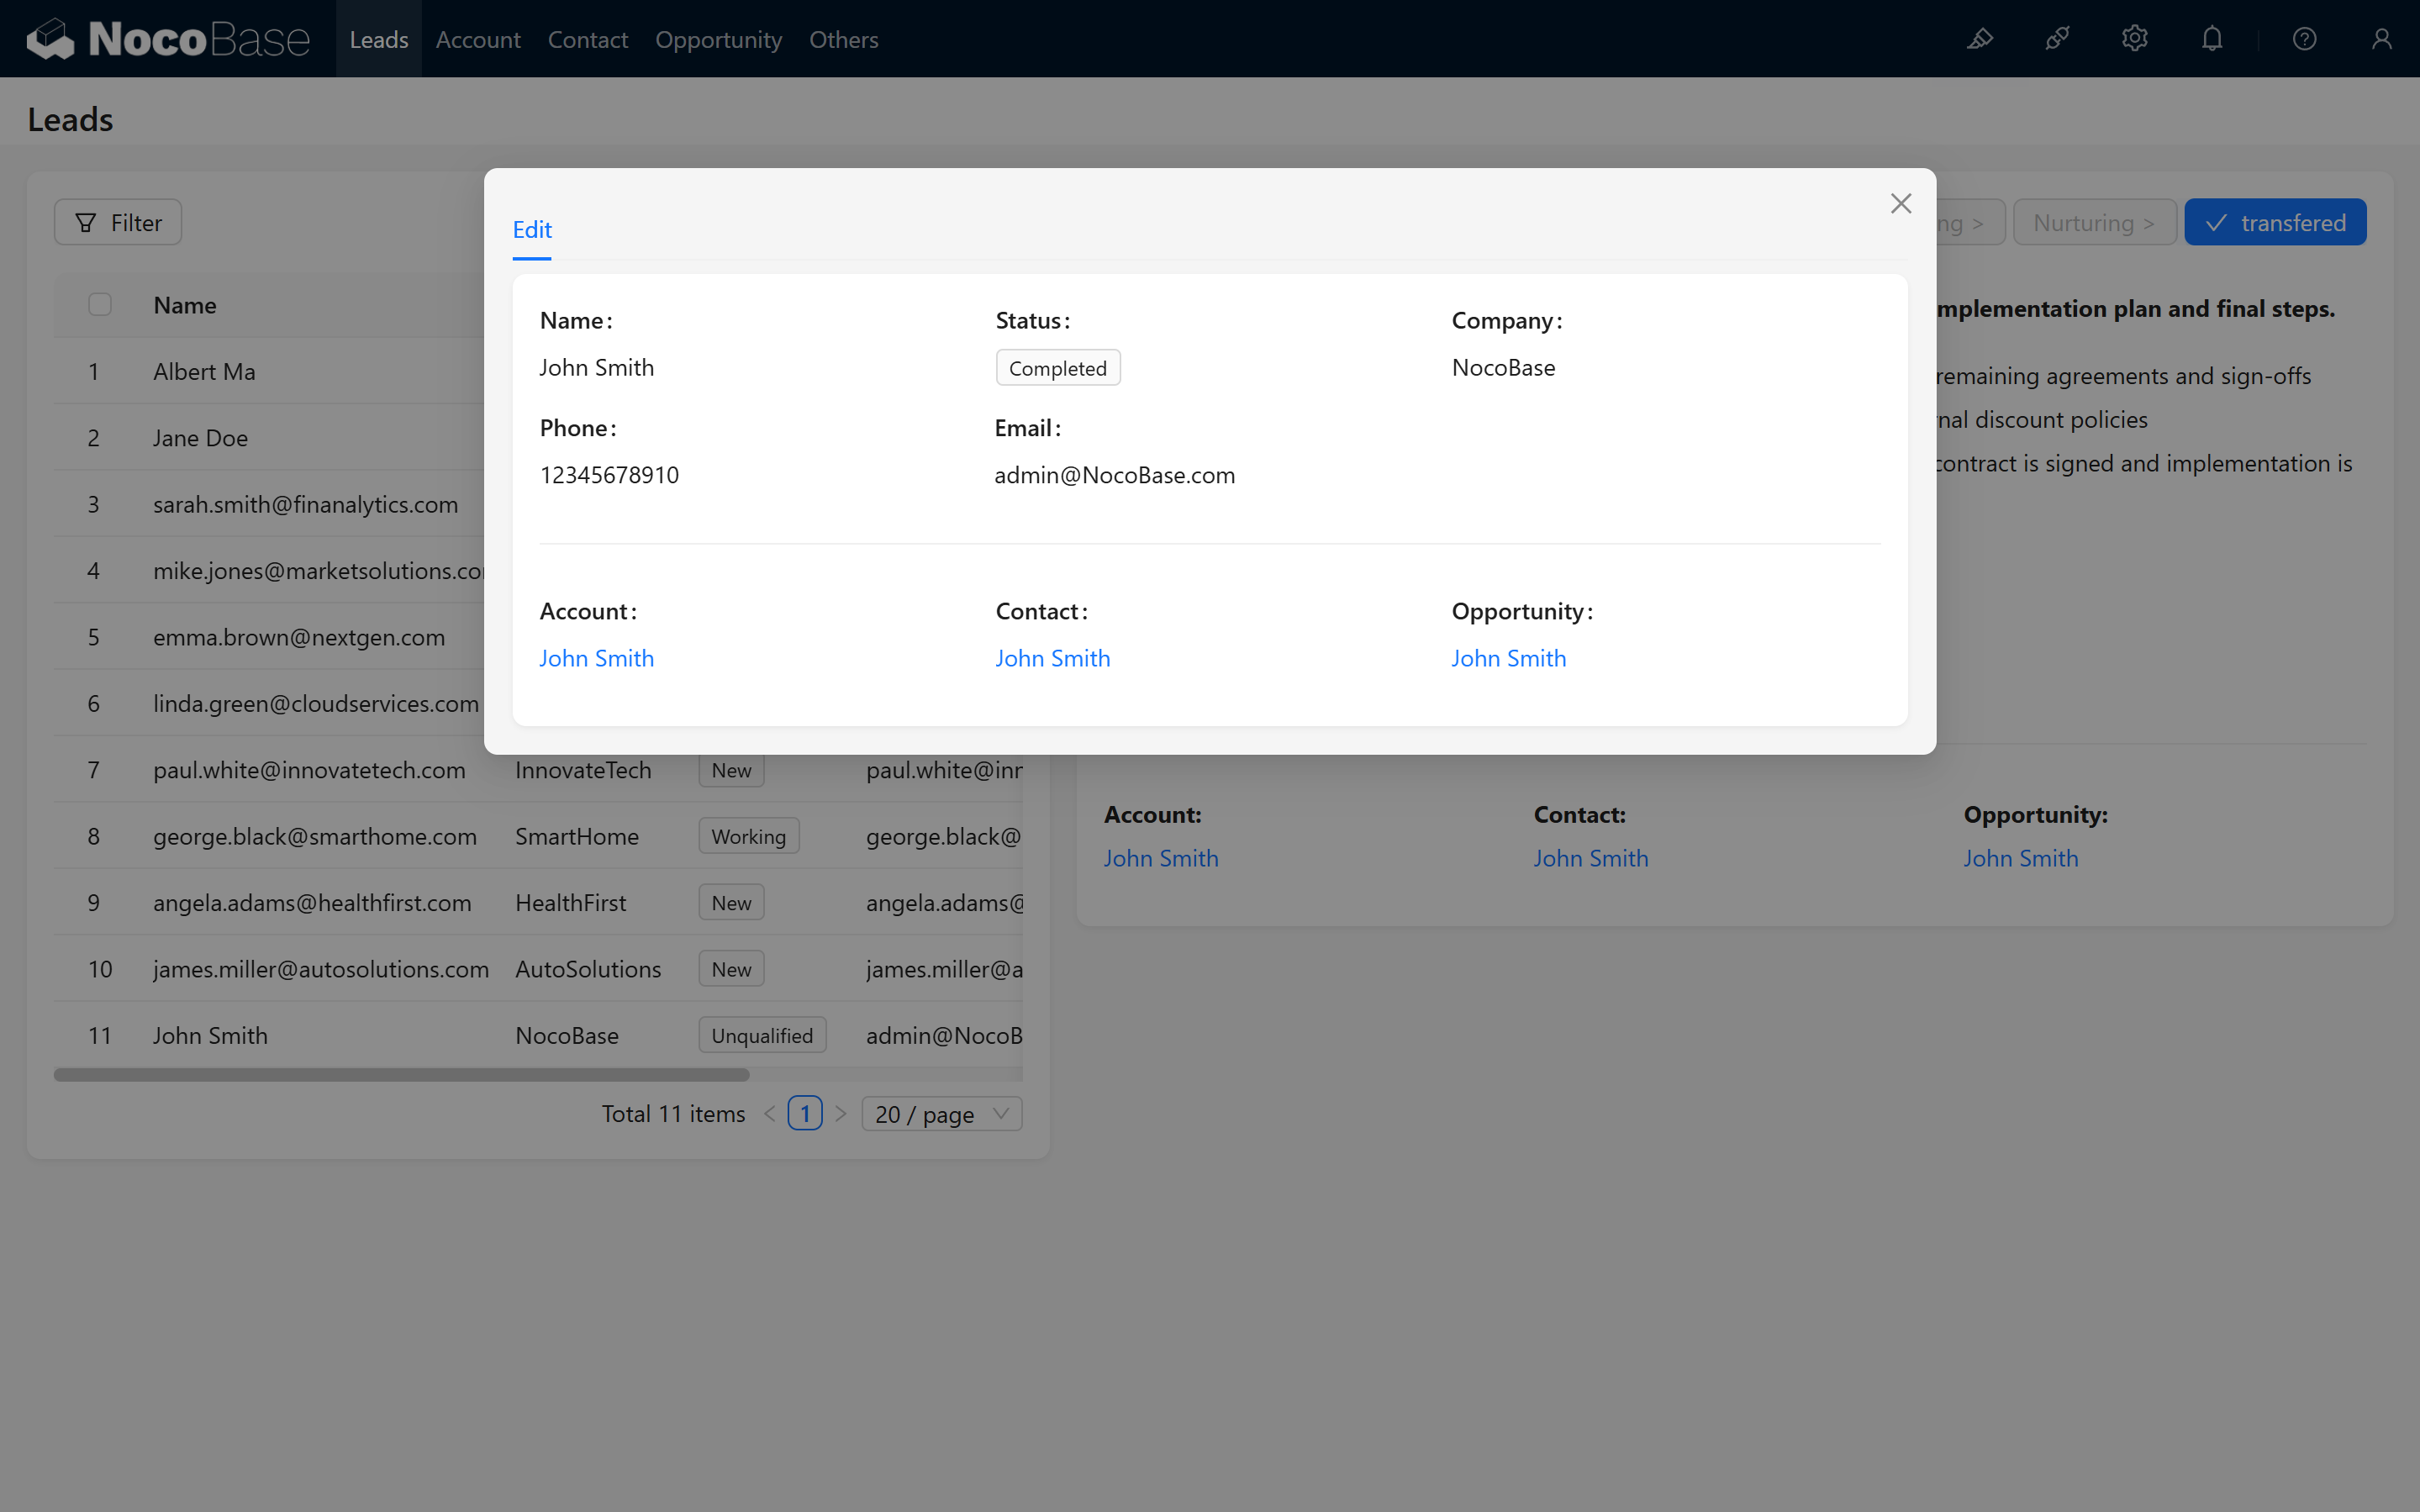The width and height of the screenshot is (2420, 1512).
Task: Click page number 1
Action: coord(805,1114)
